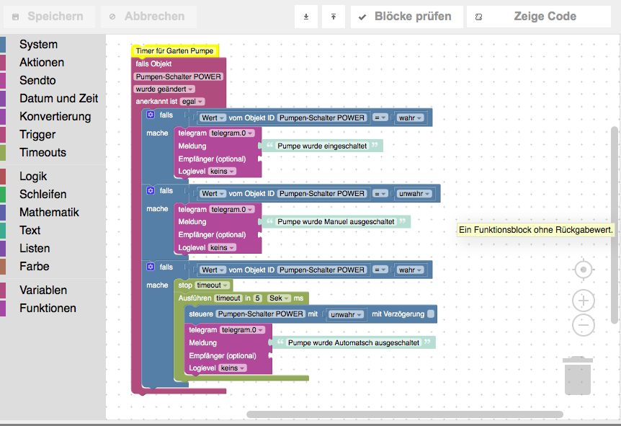Click object ID field in steuere block
Screen dimensions: 621x426
click(261, 314)
